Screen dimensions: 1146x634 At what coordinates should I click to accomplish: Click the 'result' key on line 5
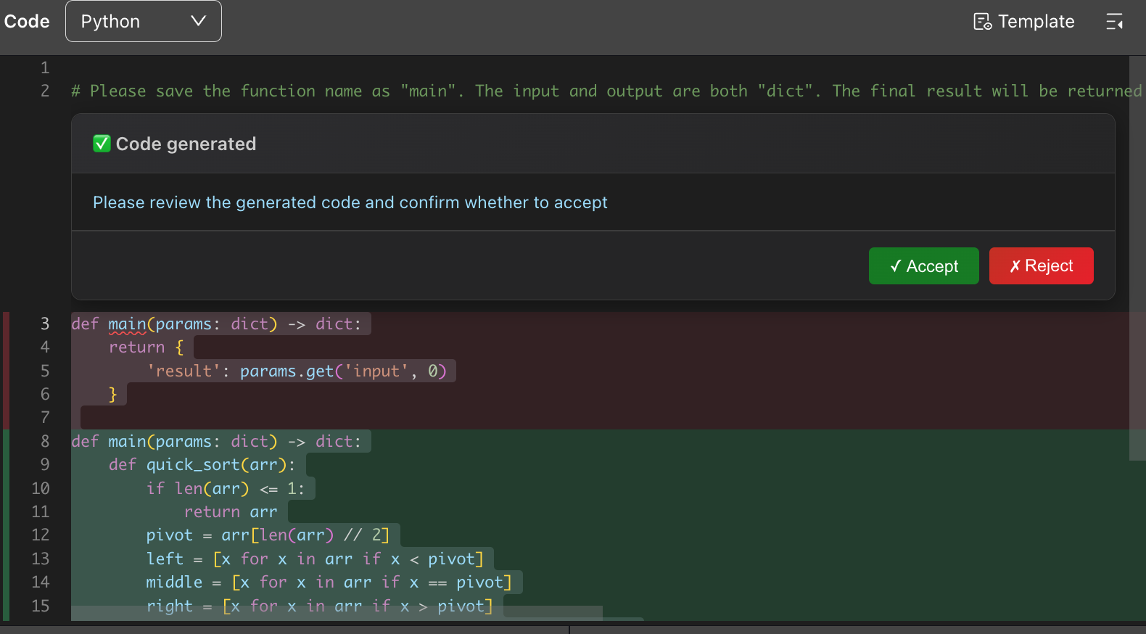(x=184, y=371)
